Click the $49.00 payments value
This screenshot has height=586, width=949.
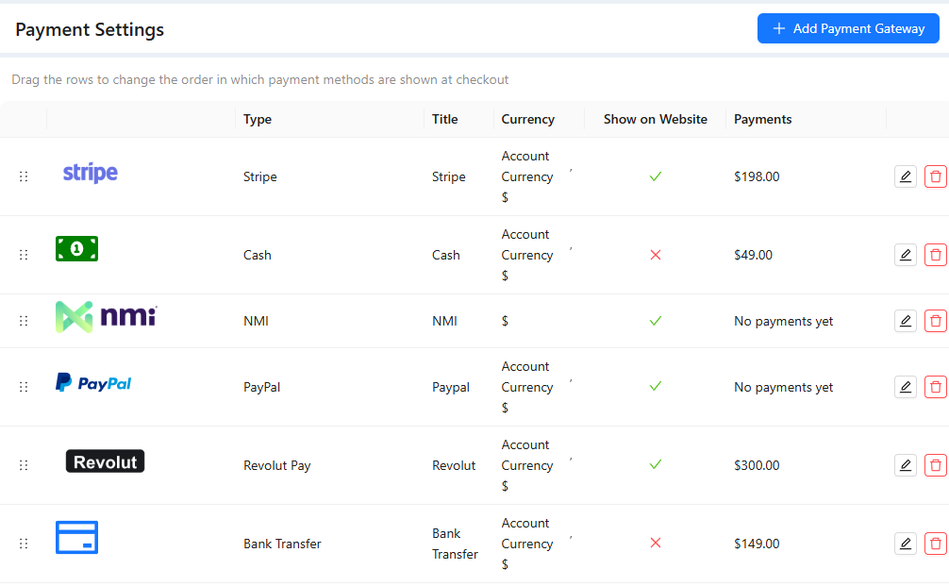click(753, 255)
